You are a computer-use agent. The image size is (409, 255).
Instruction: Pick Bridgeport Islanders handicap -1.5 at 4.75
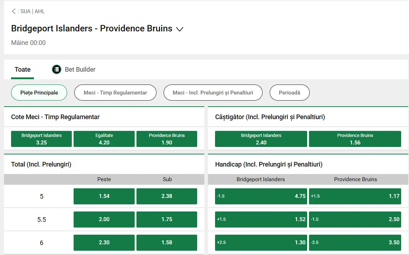point(261,196)
